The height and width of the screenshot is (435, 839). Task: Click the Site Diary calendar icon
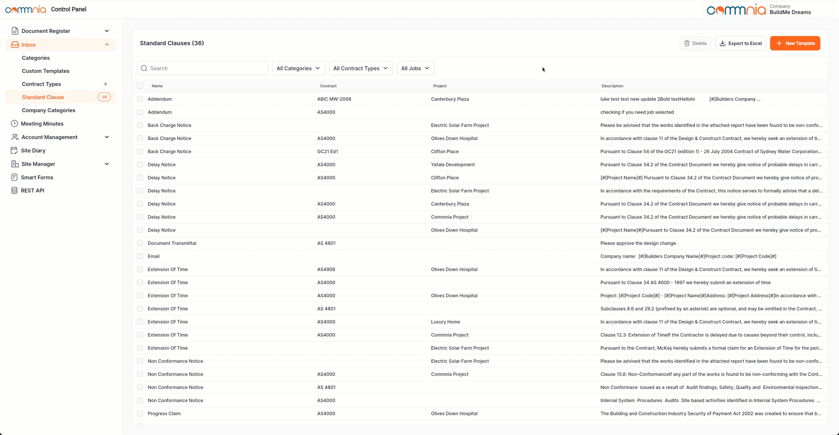[14, 150]
